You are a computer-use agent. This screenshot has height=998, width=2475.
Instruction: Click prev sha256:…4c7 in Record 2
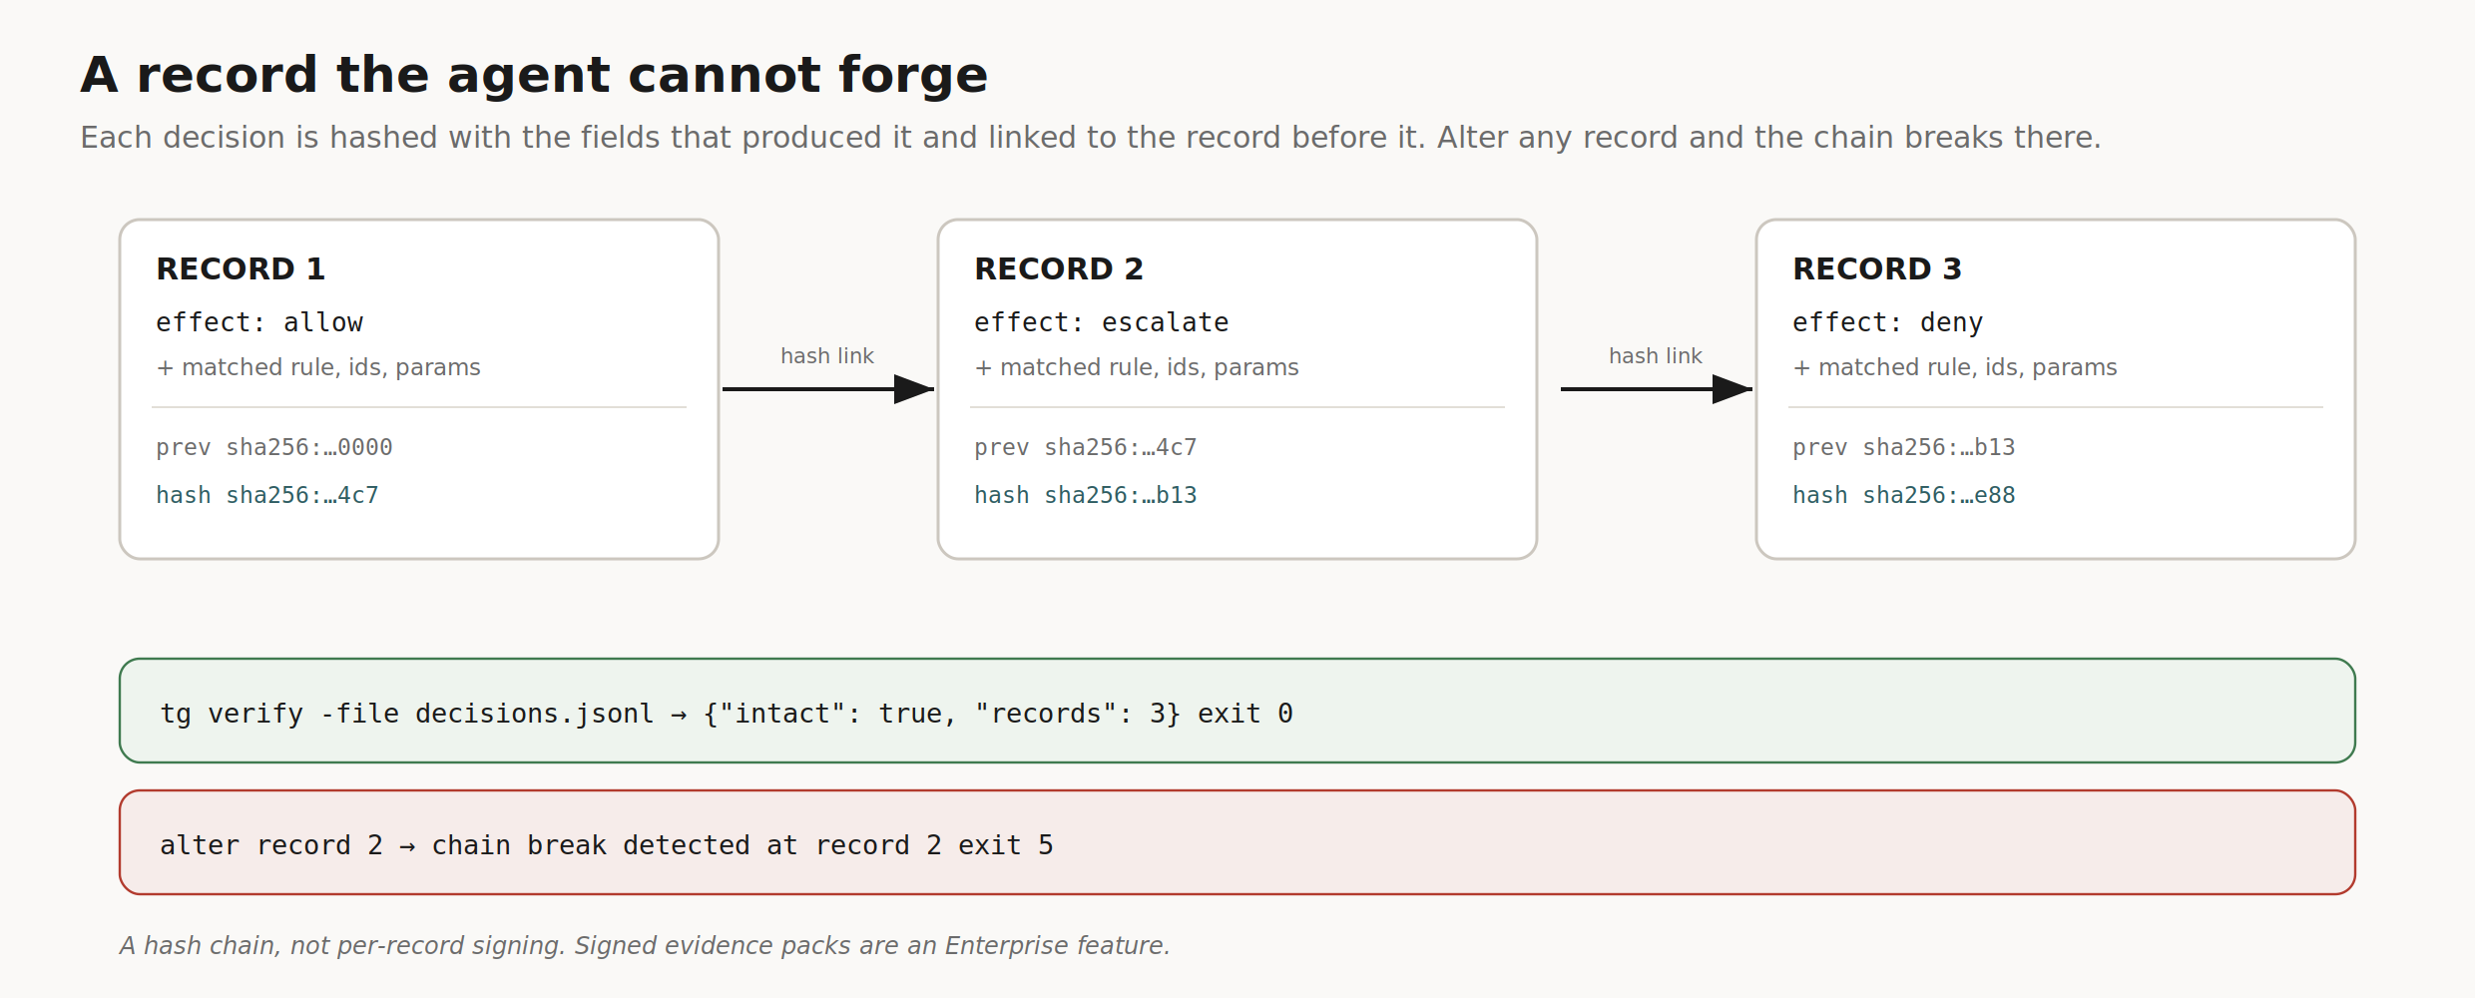[x=1086, y=447]
